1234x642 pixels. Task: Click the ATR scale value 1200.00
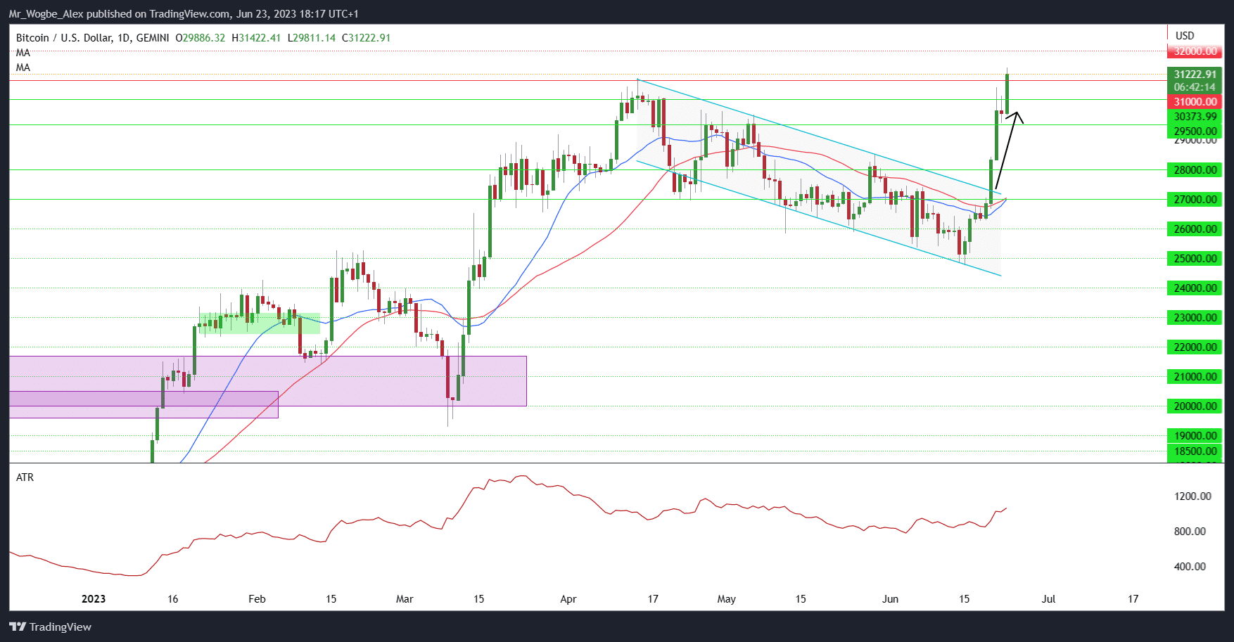[x=1192, y=496]
